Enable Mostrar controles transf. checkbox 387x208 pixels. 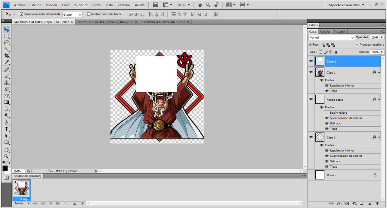pyautogui.click(x=89, y=14)
